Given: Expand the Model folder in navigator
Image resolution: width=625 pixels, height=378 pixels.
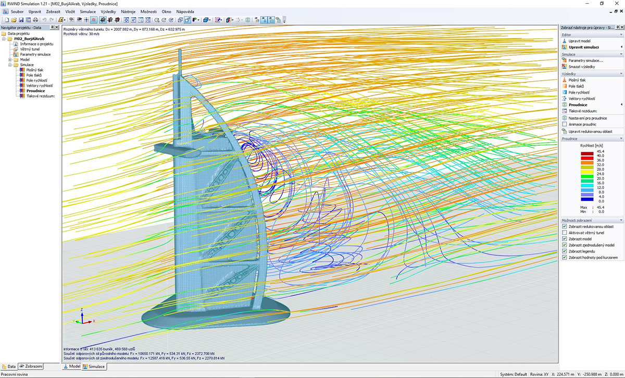Looking at the screenshot, I should [10, 59].
